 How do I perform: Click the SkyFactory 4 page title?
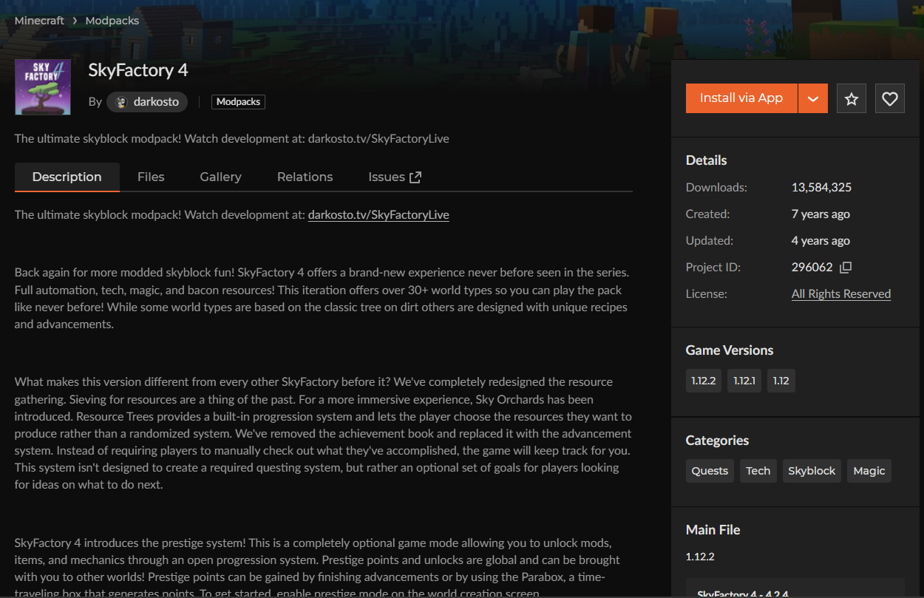[x=138, y=70]
